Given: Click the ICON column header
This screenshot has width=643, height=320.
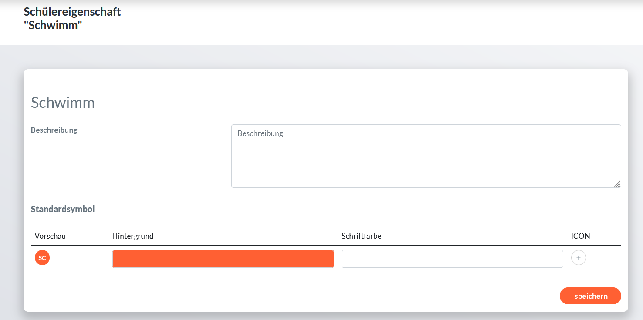Looking at the screenshot, I should point(580,236).
